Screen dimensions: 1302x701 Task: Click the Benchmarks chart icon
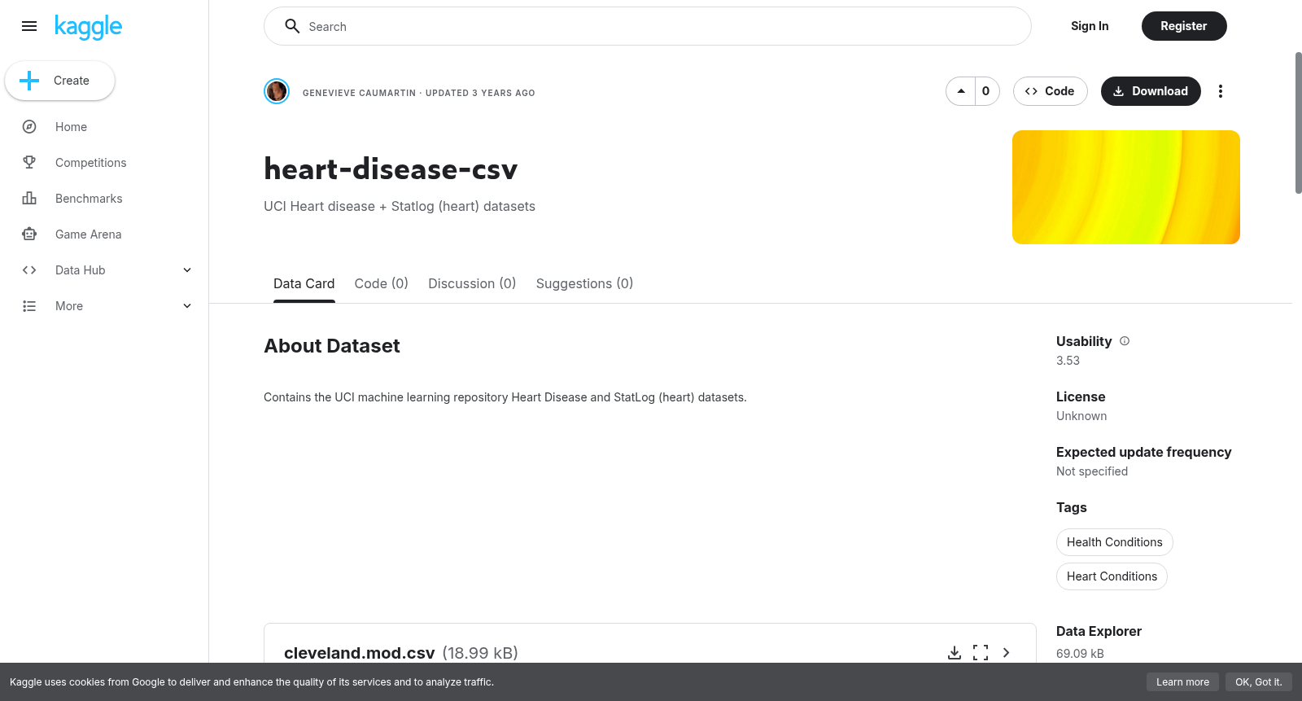point(29,199)
